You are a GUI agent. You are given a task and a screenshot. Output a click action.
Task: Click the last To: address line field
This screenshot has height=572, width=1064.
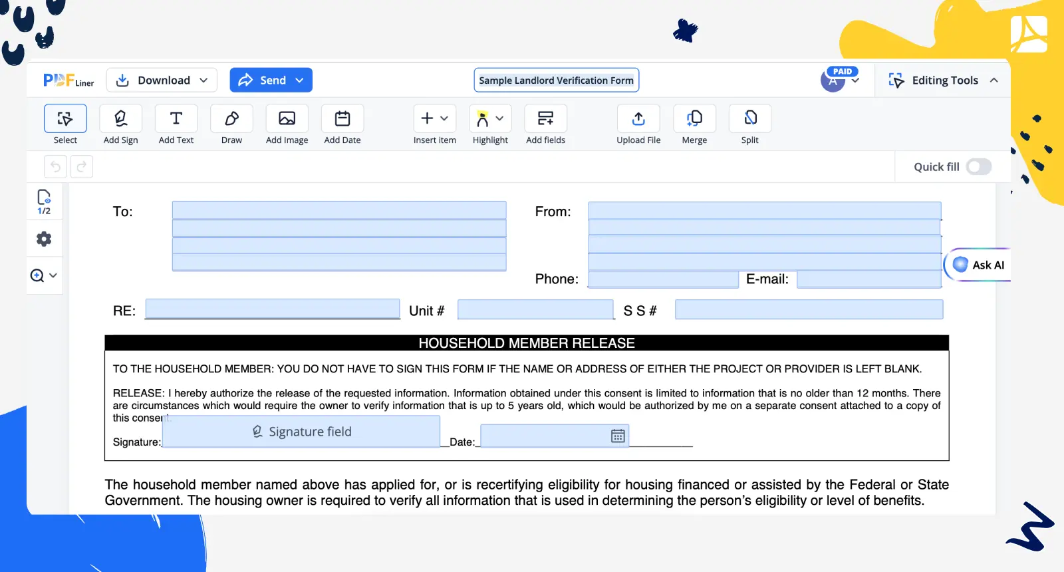[x=339, y=262]
